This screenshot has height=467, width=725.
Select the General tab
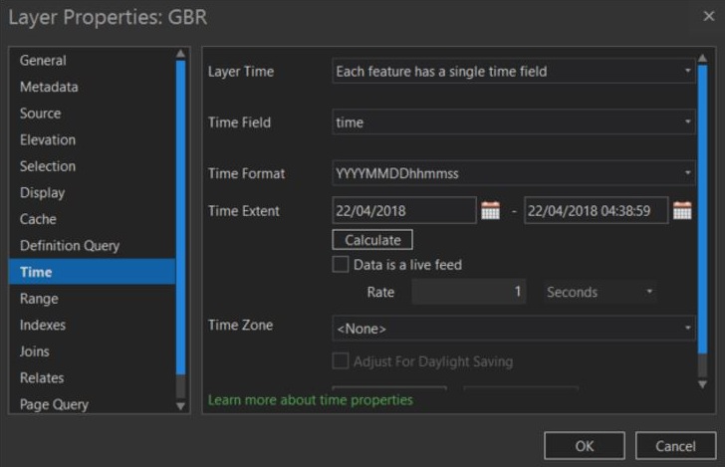click(92, 60)
